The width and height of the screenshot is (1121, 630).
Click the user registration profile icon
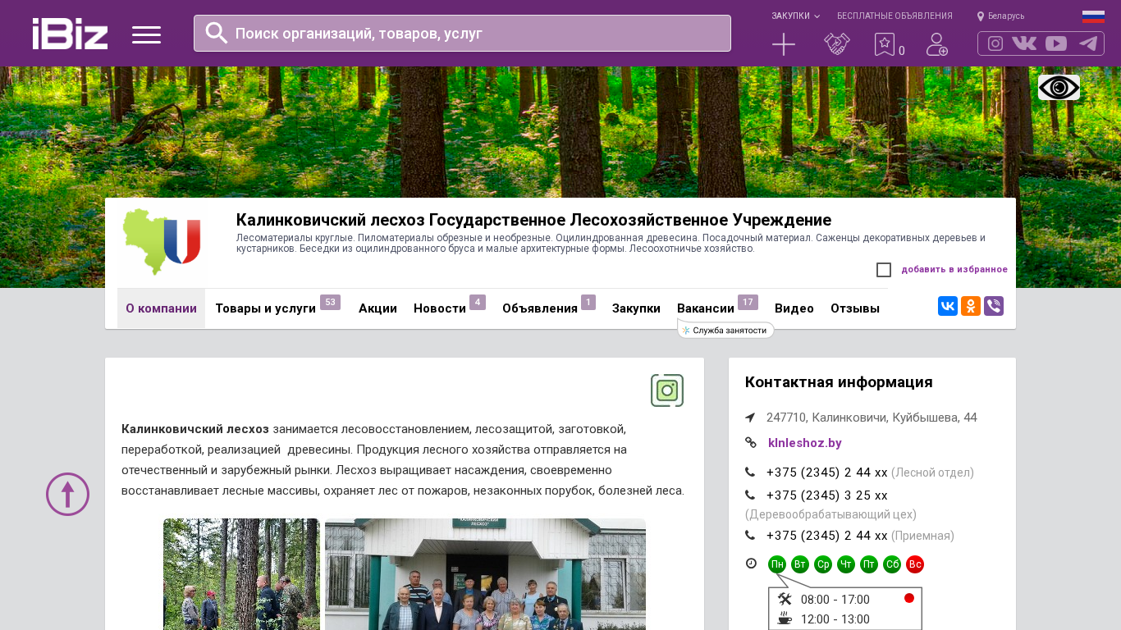click(936, 44)
